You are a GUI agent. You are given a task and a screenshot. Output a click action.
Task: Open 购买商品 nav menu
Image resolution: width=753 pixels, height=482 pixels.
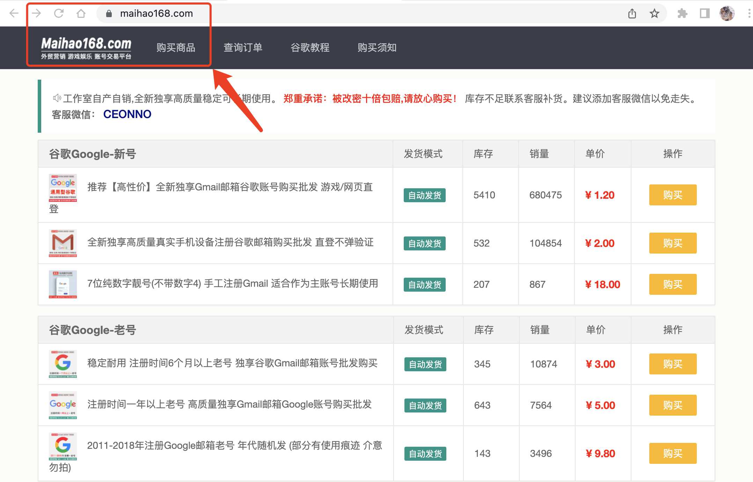pos(176,48)
